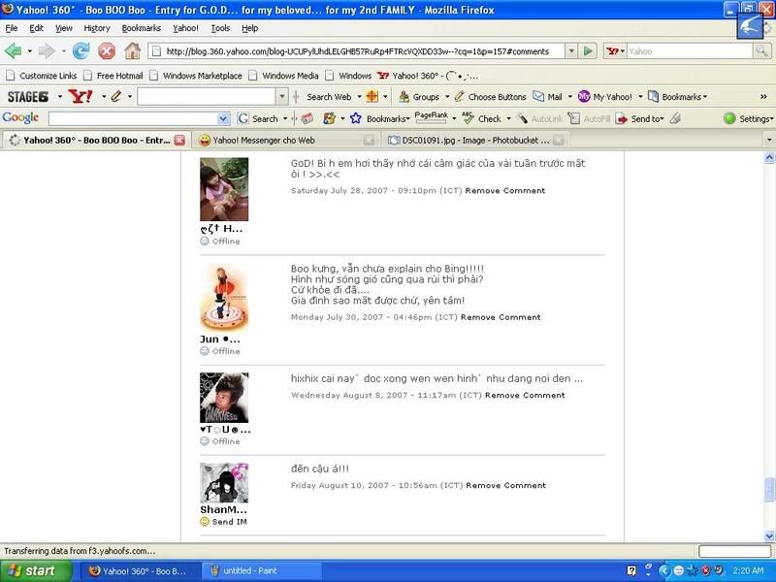Image resolution: width=776 pixels, height=582 pixels.
Task: Click the STAGE6 toolbar logo
Action: 28,96
